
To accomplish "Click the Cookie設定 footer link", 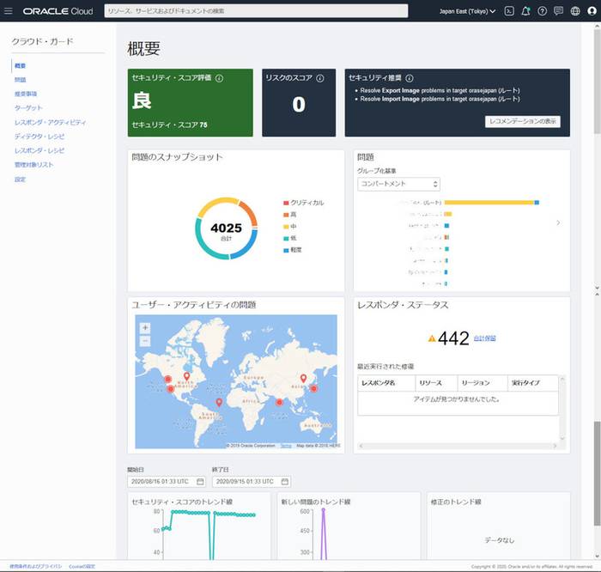I will pyautogui.click(x=82, y=566).
